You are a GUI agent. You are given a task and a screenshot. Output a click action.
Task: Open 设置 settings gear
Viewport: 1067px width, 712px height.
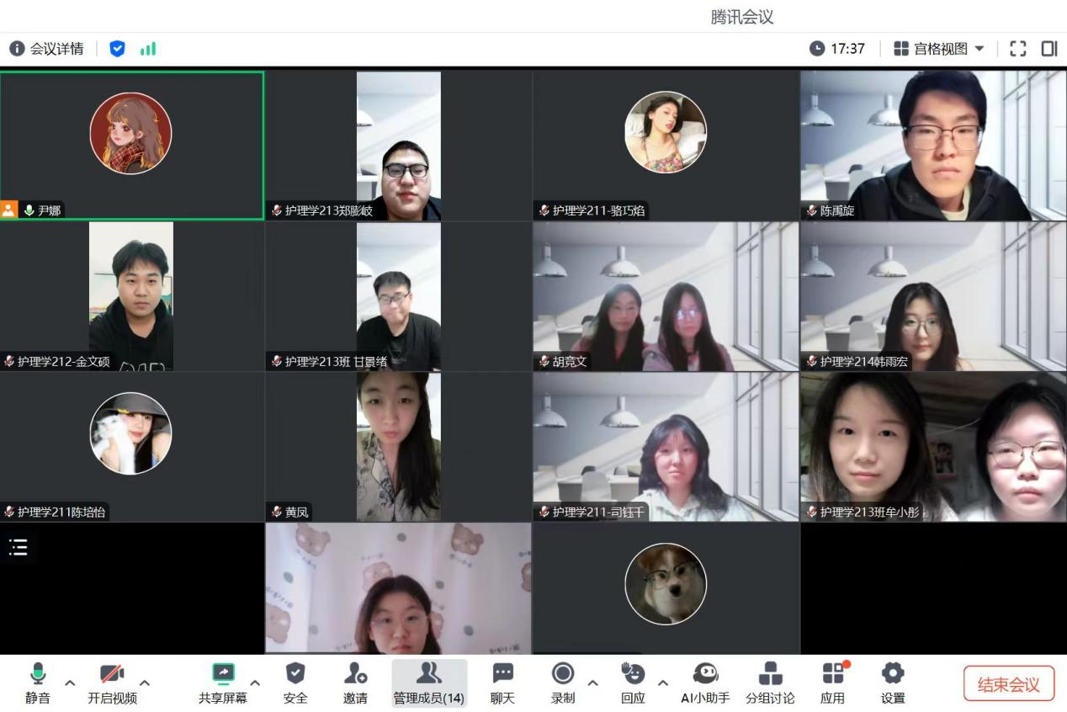[x=892, y=683]
